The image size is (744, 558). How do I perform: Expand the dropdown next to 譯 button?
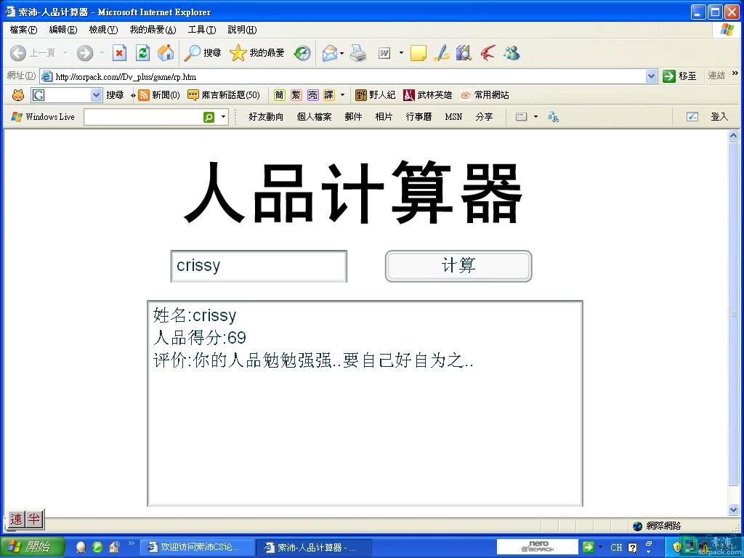[343, 95]
